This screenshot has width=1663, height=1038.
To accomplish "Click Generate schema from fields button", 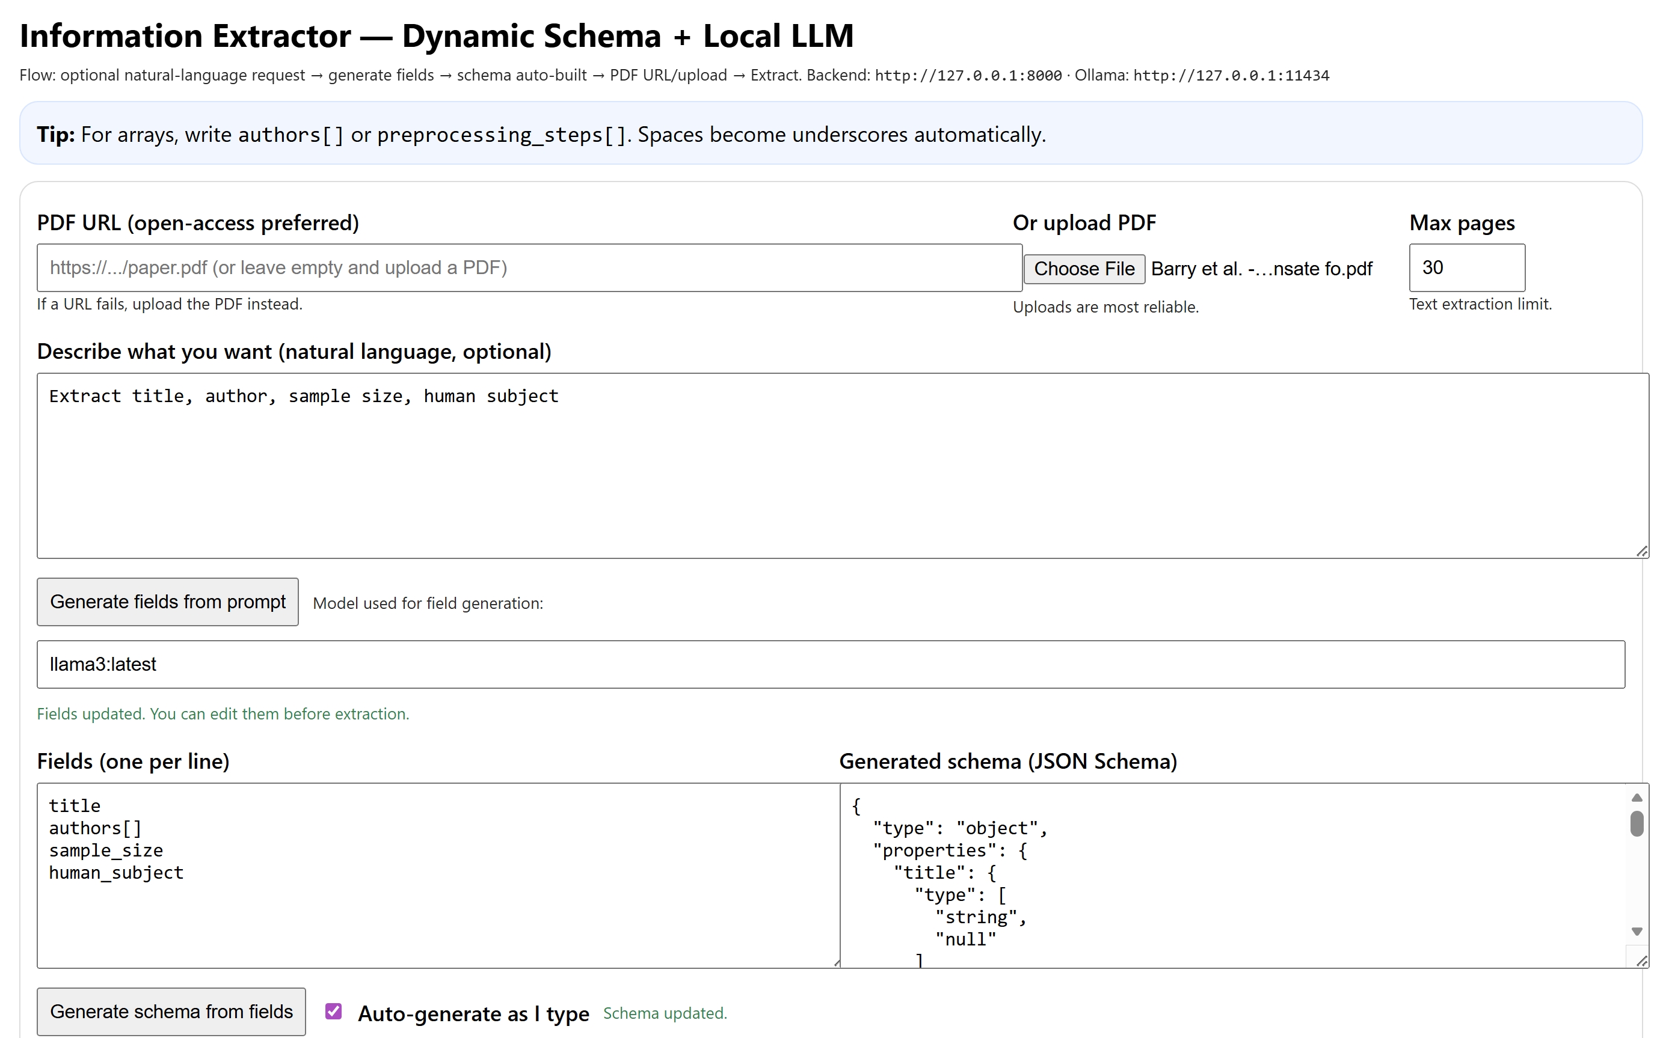I will (171, 1012).
